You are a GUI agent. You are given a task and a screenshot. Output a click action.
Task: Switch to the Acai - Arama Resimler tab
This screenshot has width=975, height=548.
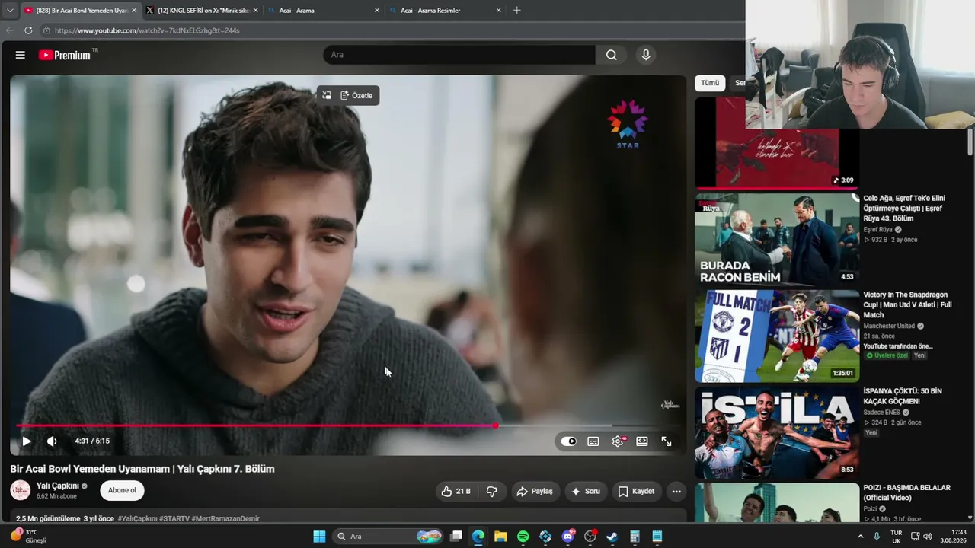pos(446,11)
